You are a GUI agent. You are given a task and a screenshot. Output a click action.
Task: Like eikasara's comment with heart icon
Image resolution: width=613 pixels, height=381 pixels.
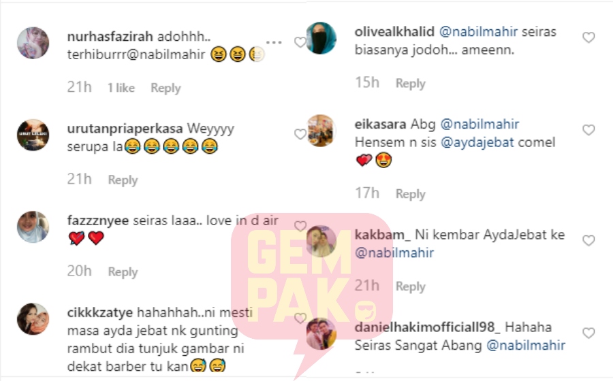pyautogui.click(x=588, y=130)
